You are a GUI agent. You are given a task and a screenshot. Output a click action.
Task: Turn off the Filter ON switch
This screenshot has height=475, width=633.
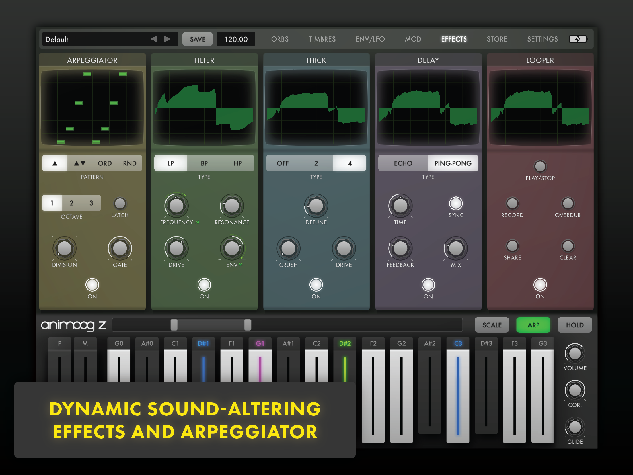tap(204, 284)
